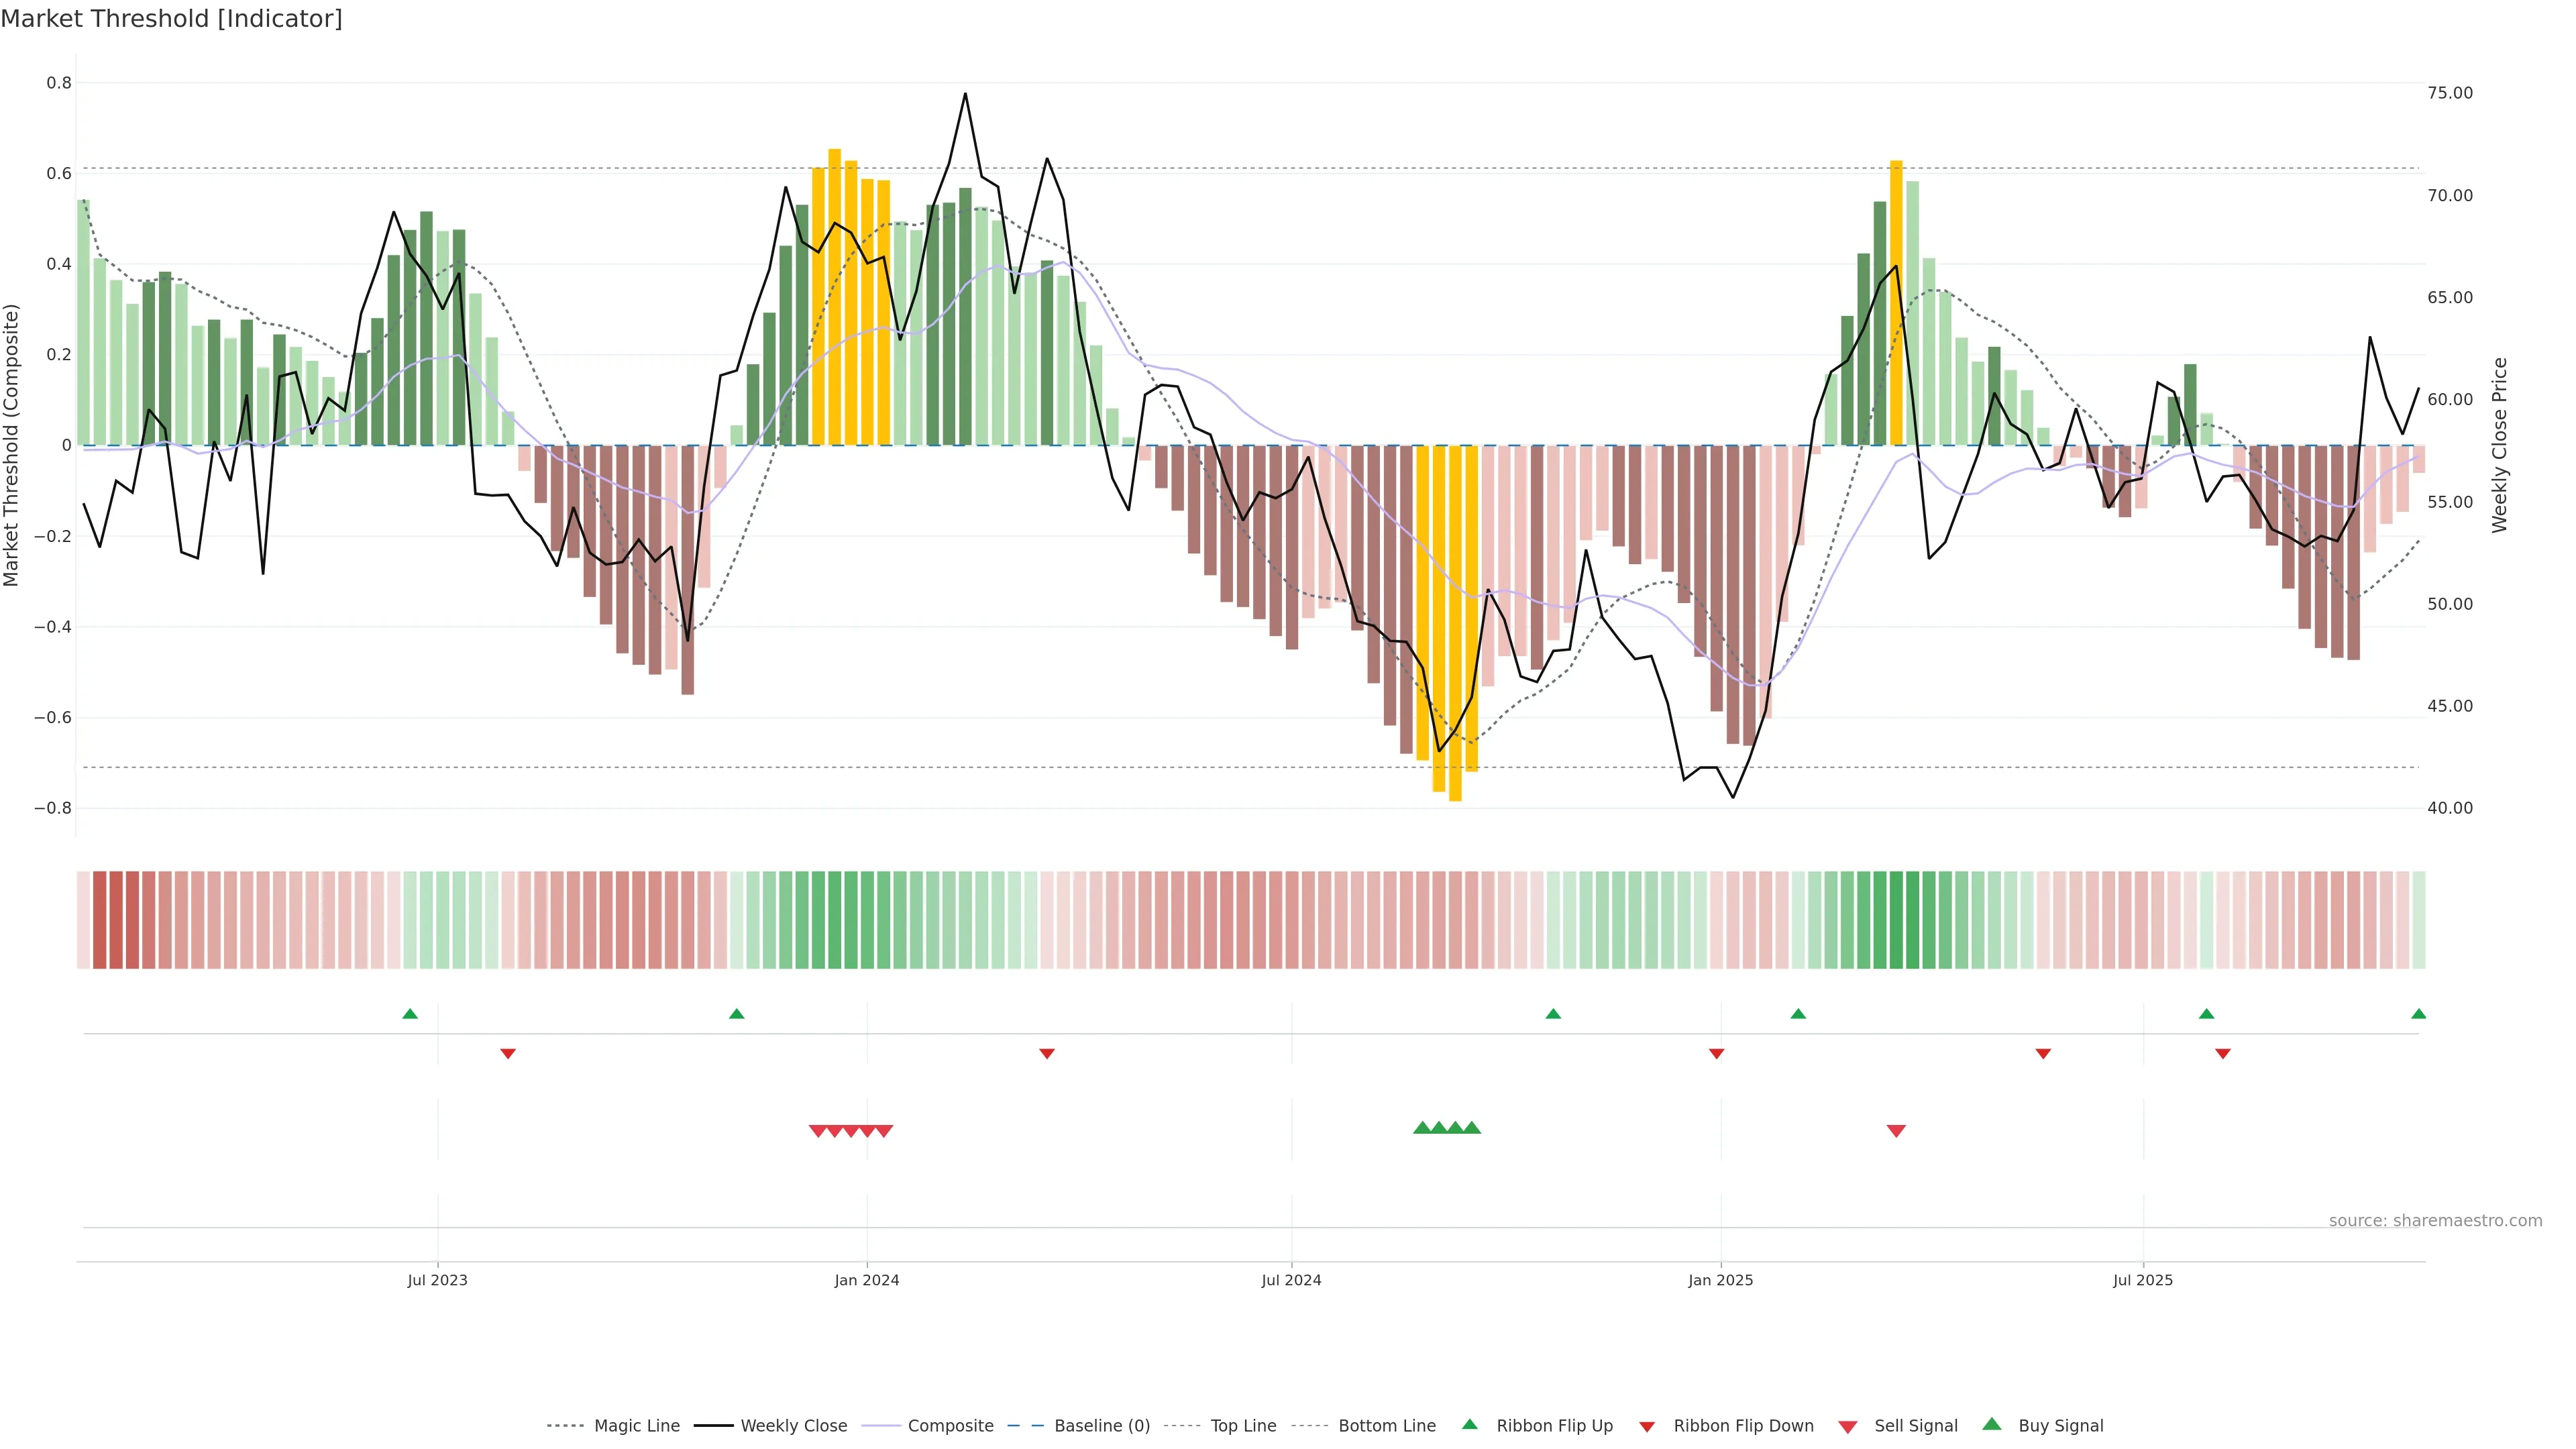Click the Ribbon Flip Down legend triangle
Screen dimensions: 2576x1449
[1647, 1426]
